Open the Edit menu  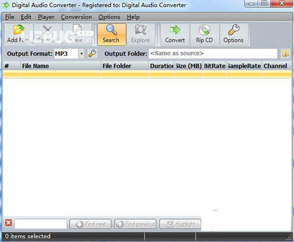click(26, 17)
